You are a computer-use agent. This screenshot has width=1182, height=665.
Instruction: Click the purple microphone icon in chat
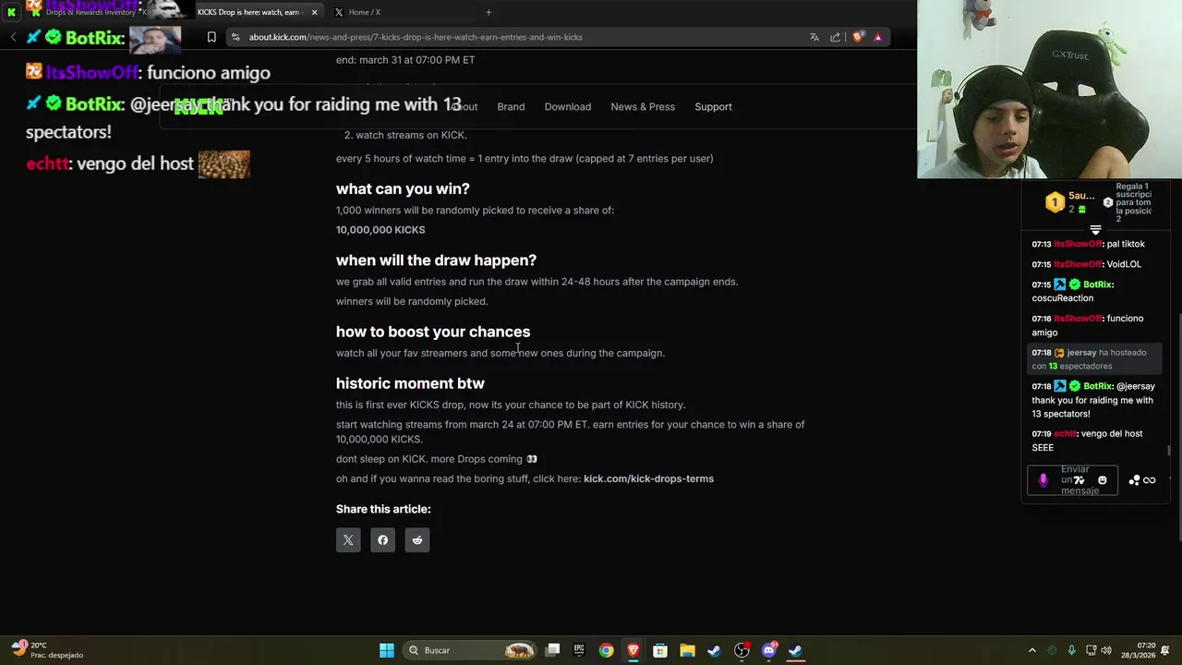click(1043, 480)
